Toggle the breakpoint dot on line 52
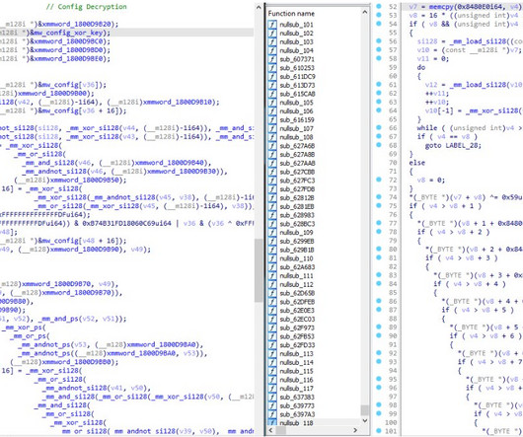The image size is (523, 437). click(379, 7)
